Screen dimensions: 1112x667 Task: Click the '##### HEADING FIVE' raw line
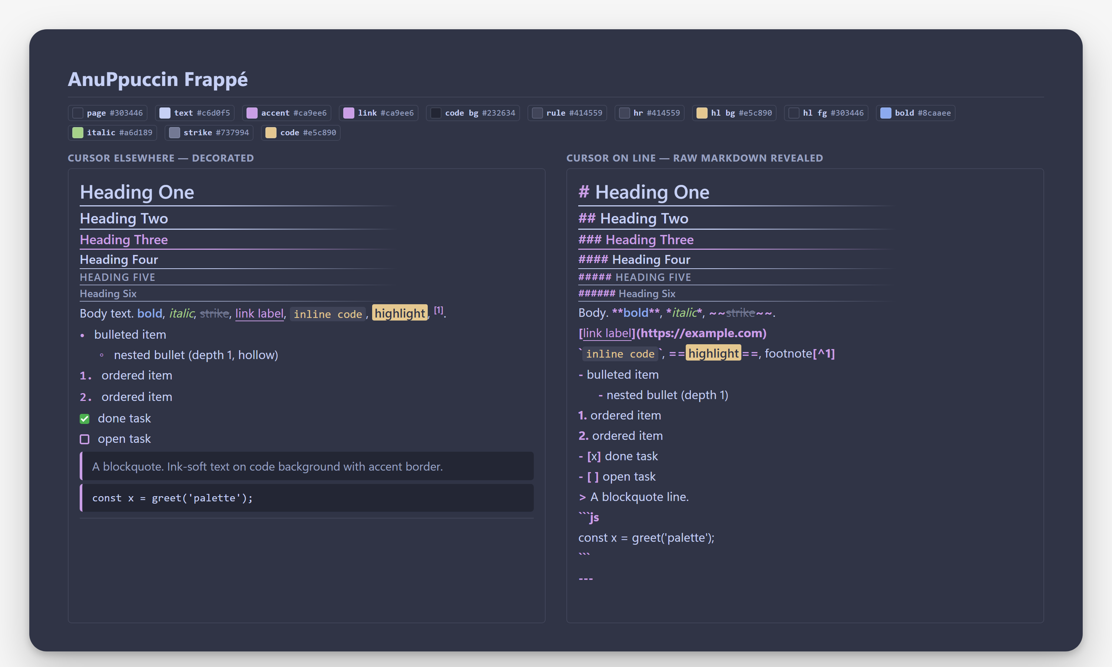tap(635, 277)
